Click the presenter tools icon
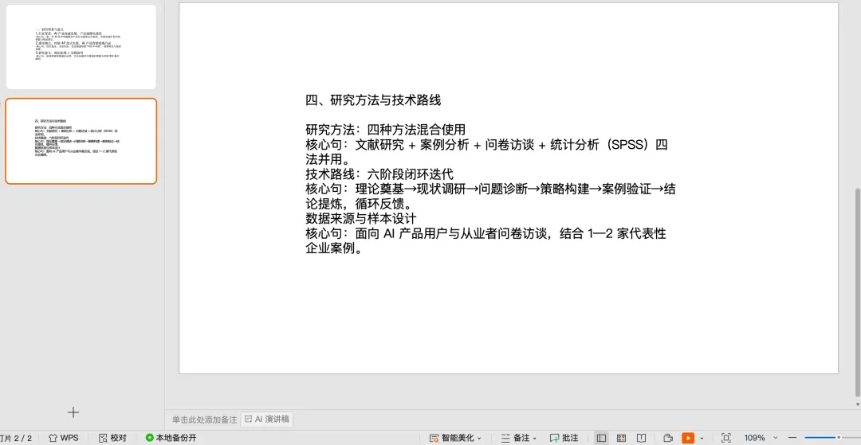 (668, 438)
